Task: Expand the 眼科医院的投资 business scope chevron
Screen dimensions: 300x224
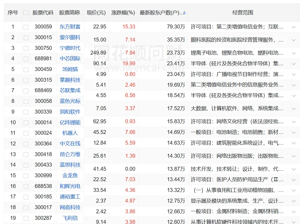Action: point(293,40)
